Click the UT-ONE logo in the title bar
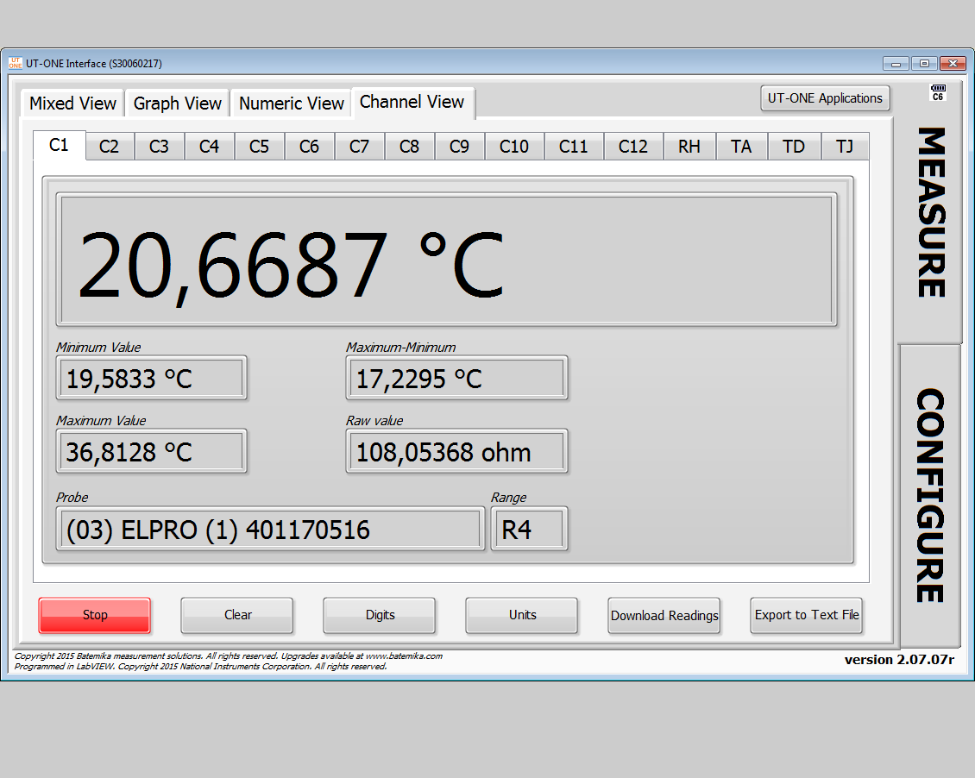Screen dimensions: 975x778 [16, 62]
